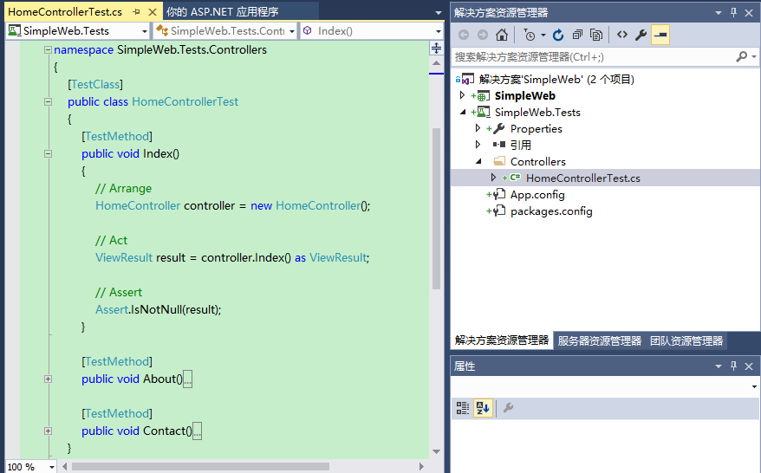
Task: Click the Home icon in Solution Explorer toolbar
Action: point(502,36)
